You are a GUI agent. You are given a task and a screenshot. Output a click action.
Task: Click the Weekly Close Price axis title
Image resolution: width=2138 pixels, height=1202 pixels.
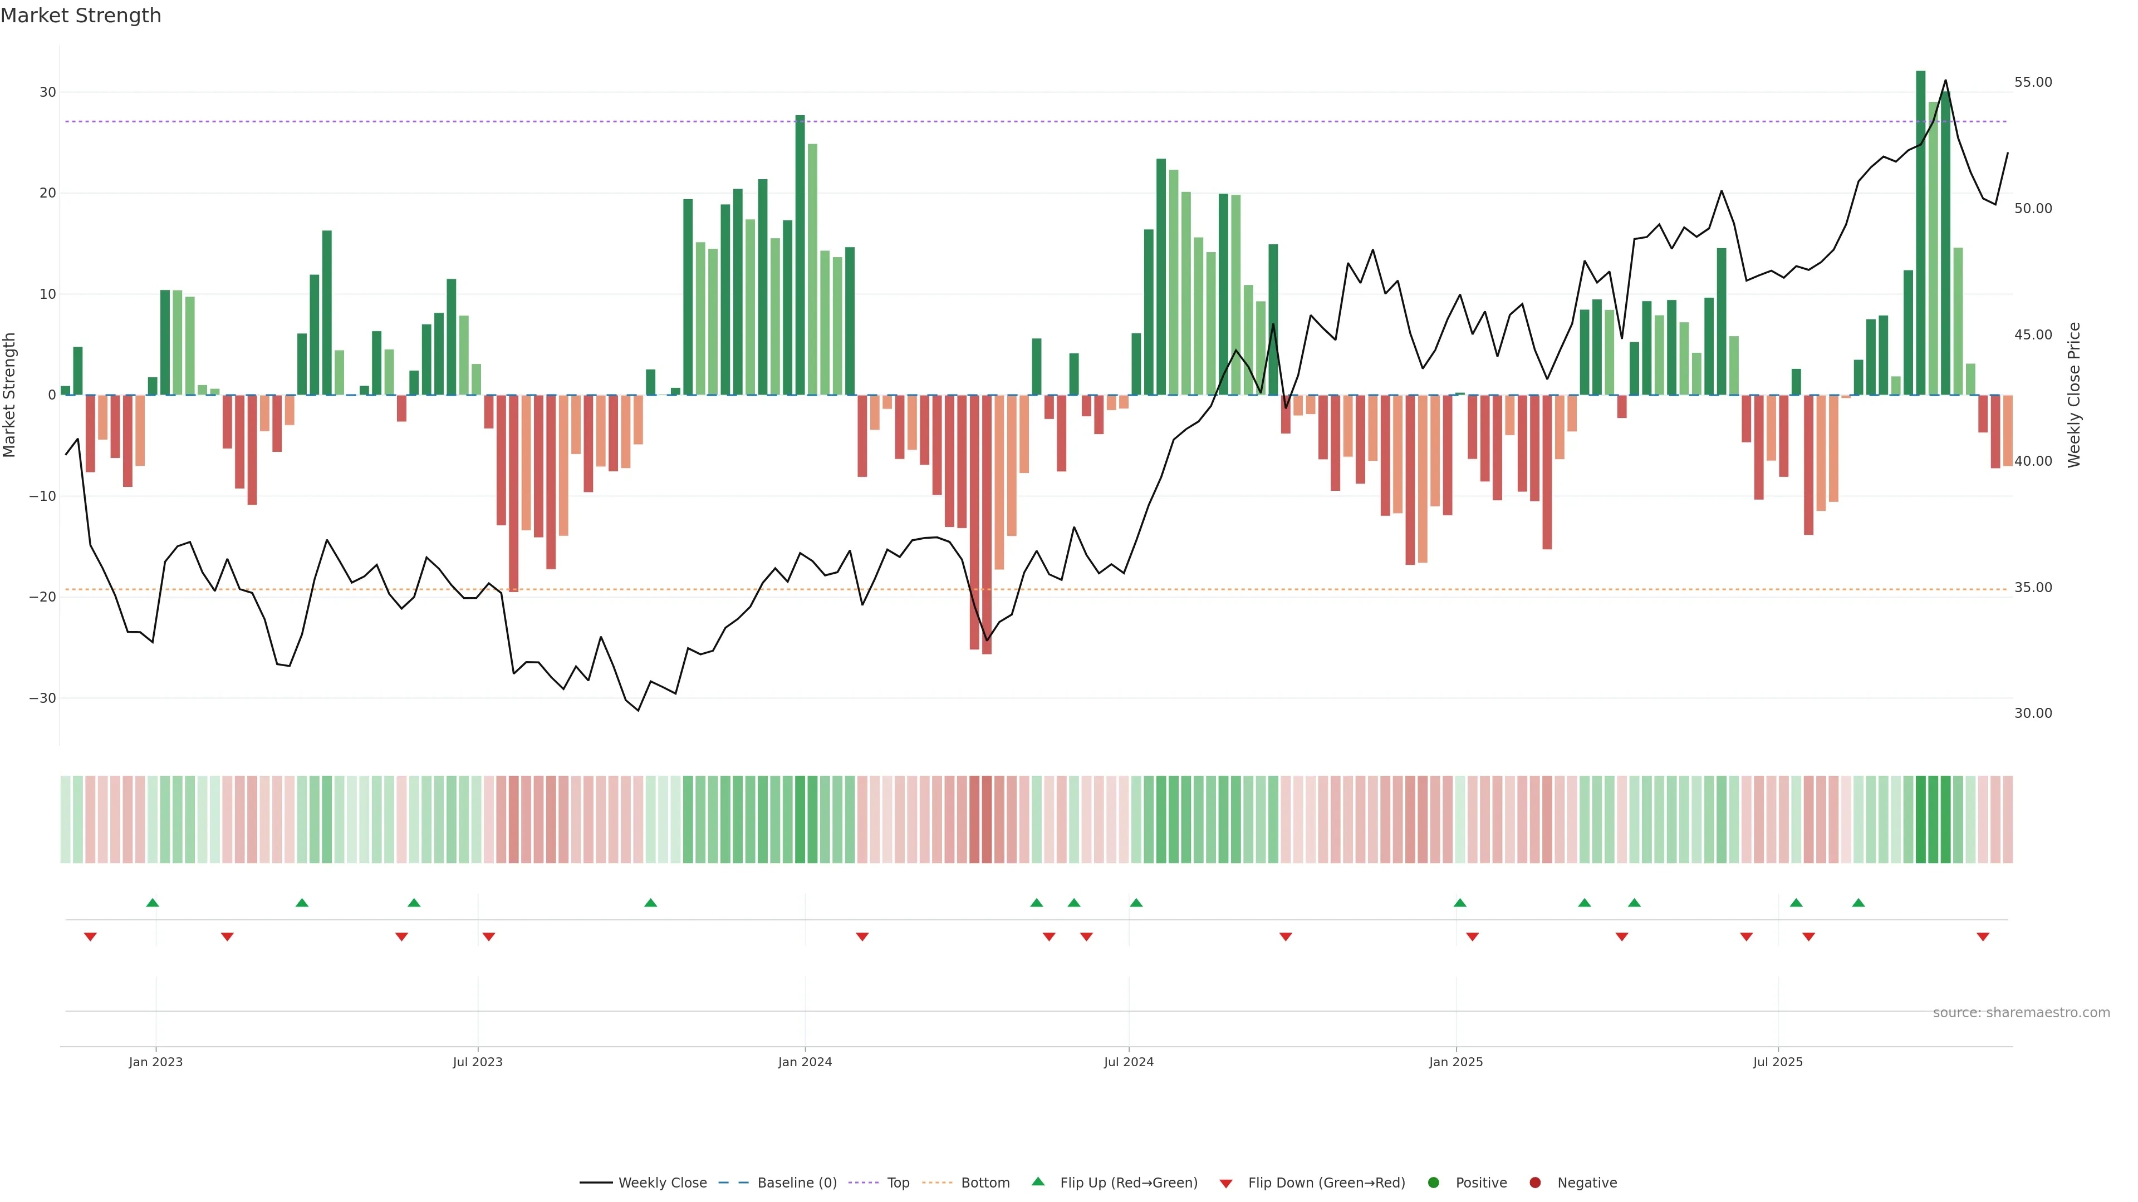click(2074, 395)
